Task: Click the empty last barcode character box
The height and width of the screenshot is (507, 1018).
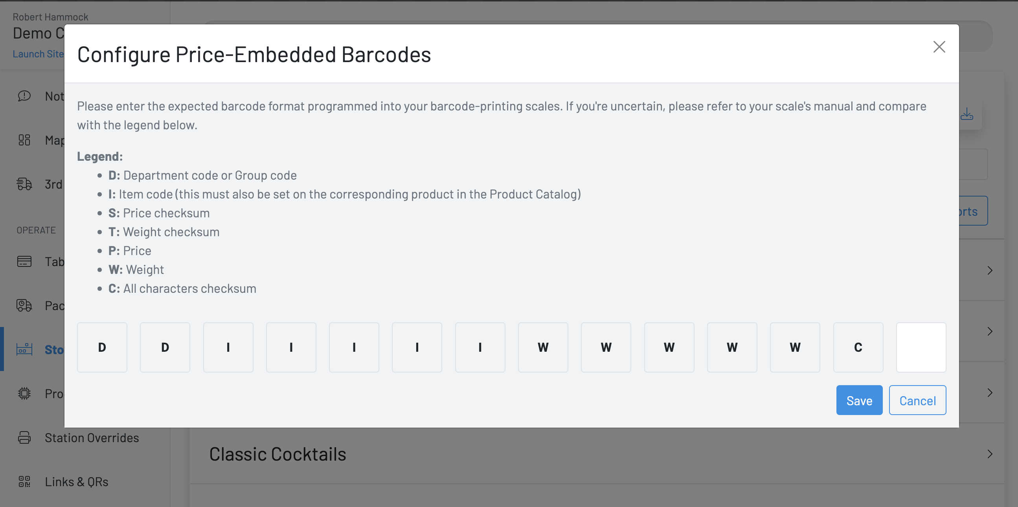Action: pos(921,347)
